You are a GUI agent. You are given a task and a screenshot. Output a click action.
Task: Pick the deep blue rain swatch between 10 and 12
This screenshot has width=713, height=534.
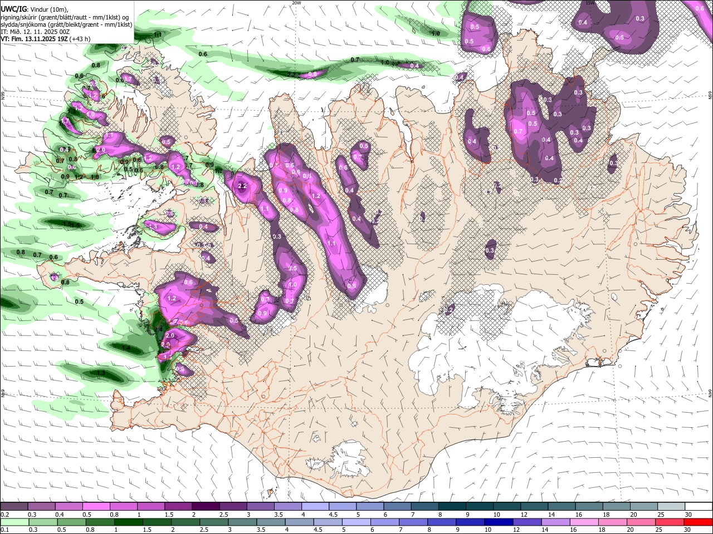pyautogui.click(x=499, y=522)
